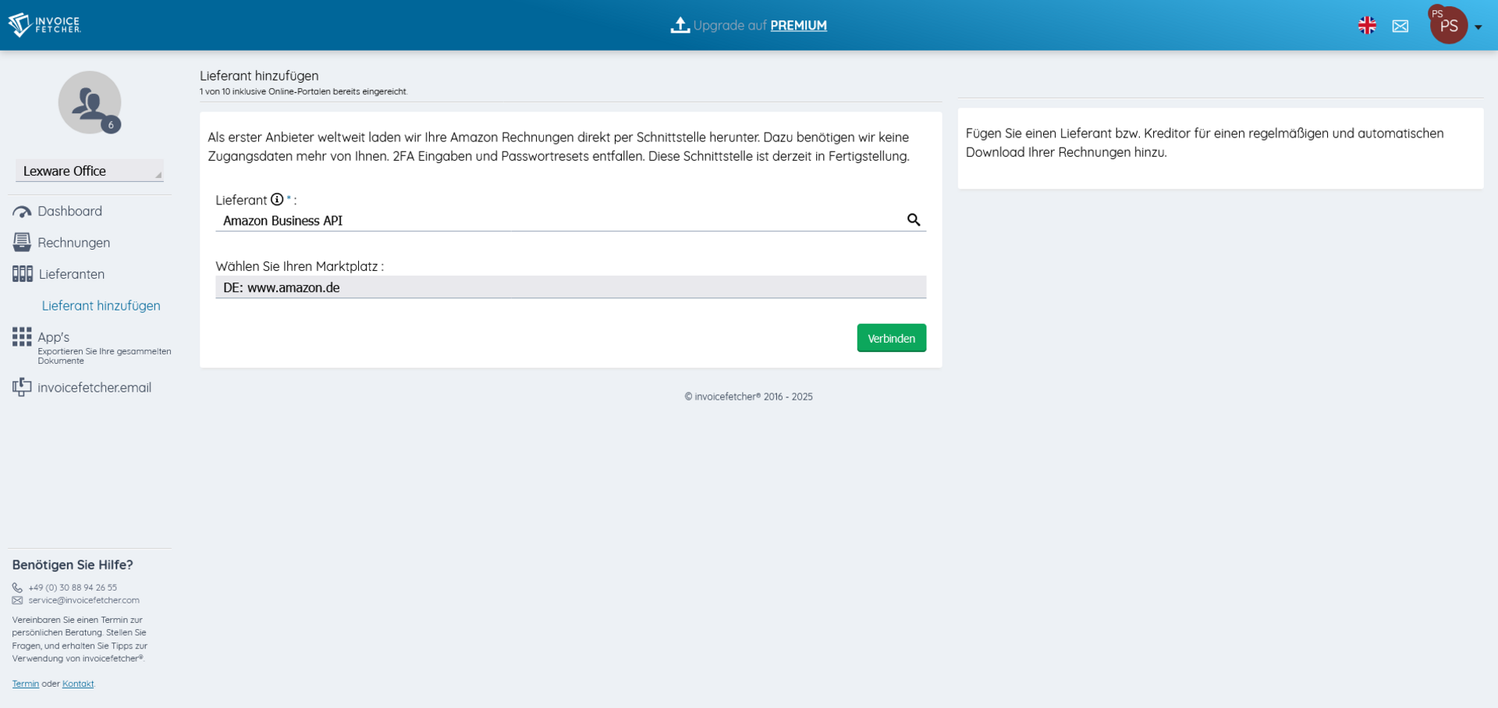Click the Termin link in help section
Image resolution: width=1498 pixels, height=708 pixels.
pyautogui.click(x=25, y=684)
